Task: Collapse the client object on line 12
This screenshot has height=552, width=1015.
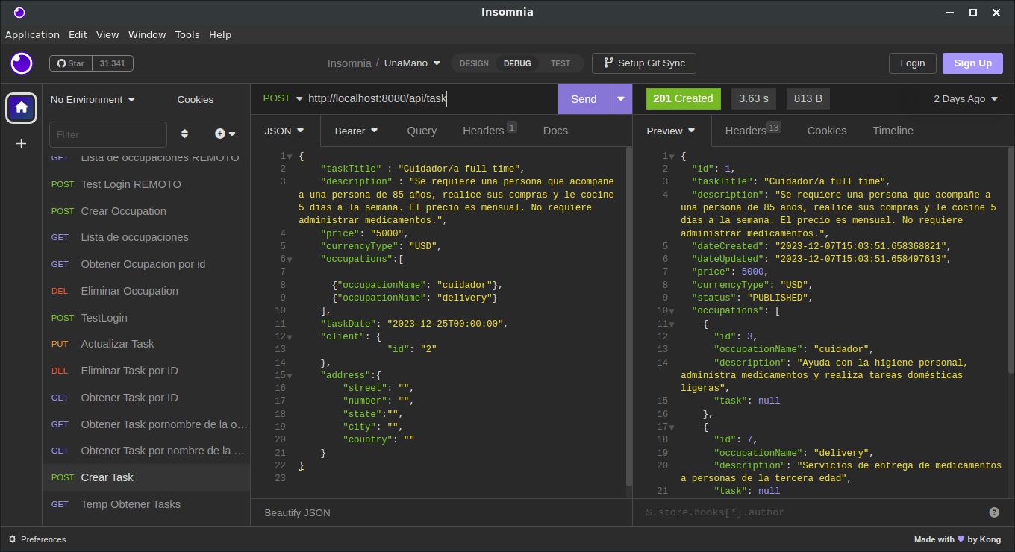Action: pos(290,337)
